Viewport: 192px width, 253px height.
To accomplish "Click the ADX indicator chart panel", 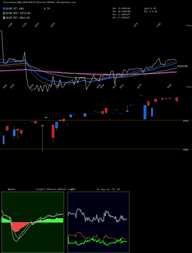I will (x=98, y=222).
